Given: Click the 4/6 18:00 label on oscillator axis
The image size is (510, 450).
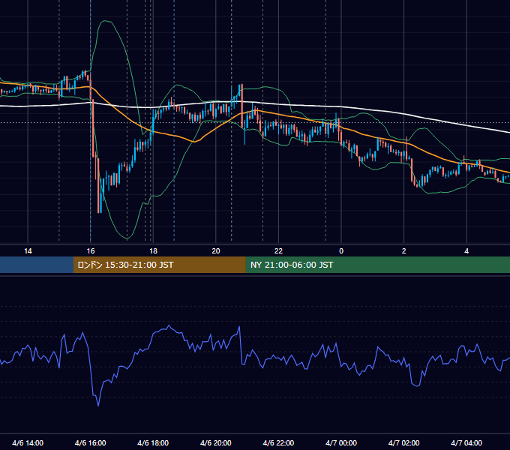Looking at the screenshot, I should point(153,442).
